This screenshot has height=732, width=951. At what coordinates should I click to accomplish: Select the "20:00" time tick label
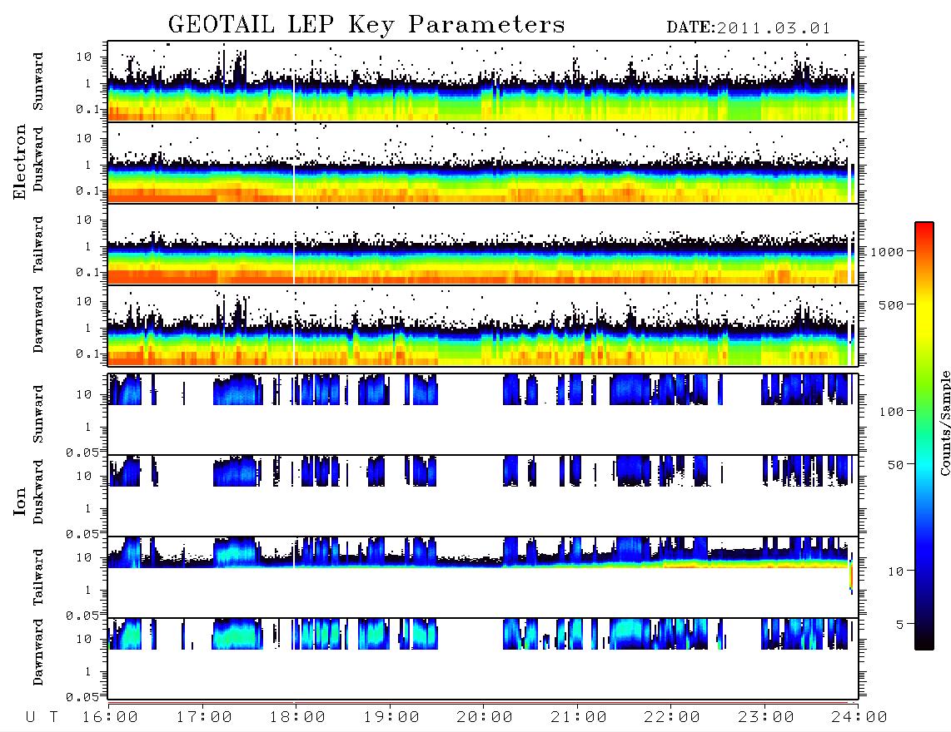[485, 717]
